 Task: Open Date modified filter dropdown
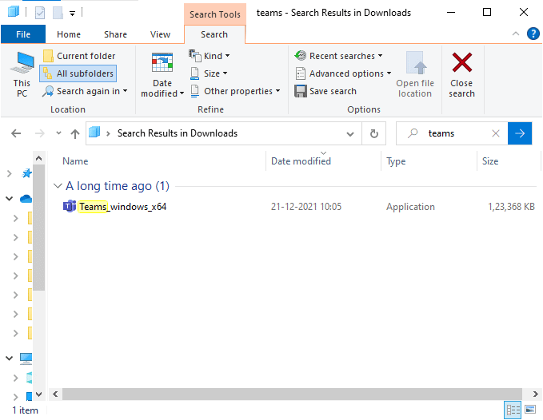[162, 75]
